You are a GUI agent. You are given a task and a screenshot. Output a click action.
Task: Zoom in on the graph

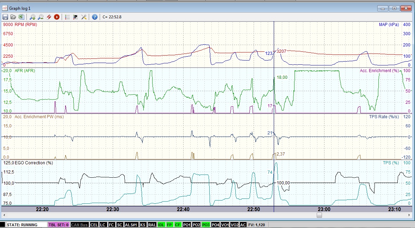click(x=32, y=17)
